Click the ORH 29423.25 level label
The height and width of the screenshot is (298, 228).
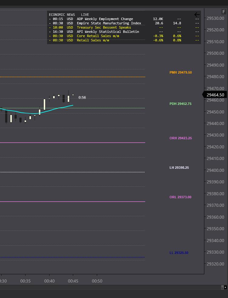tap(181, 138)
